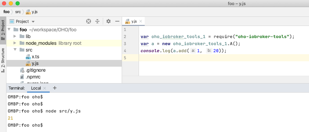Image resolution: width=309 pixels, height=132 pixels.
Task: Expand the node_modules folder arrow
Action: tap(15, 43)
